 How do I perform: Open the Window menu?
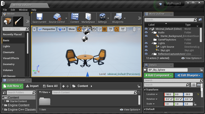point(23,10)
